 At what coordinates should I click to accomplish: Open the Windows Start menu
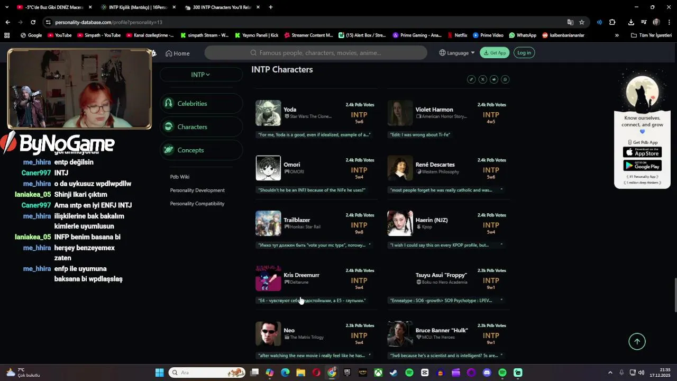click(x=159, y=373)
